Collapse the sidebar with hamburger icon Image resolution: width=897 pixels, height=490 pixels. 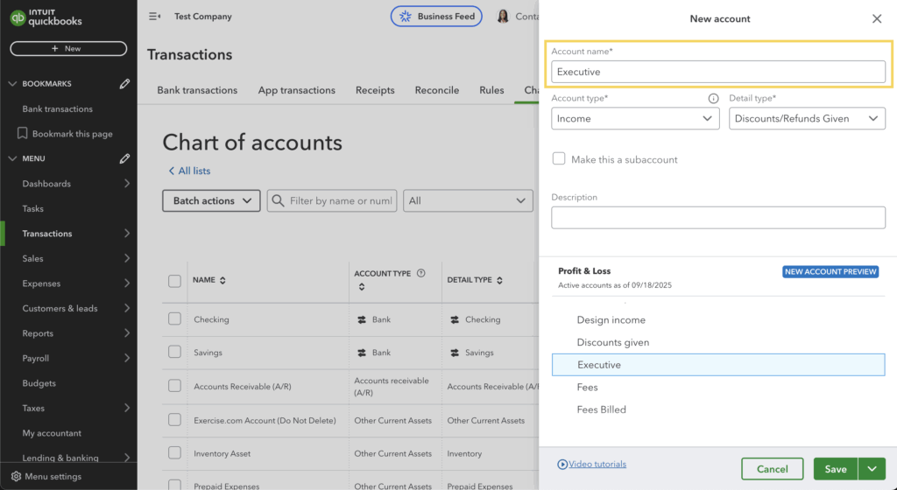tap(155, 17)
